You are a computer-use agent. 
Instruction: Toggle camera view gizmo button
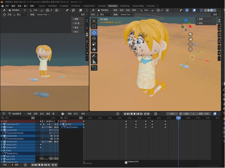click(190, 44)
